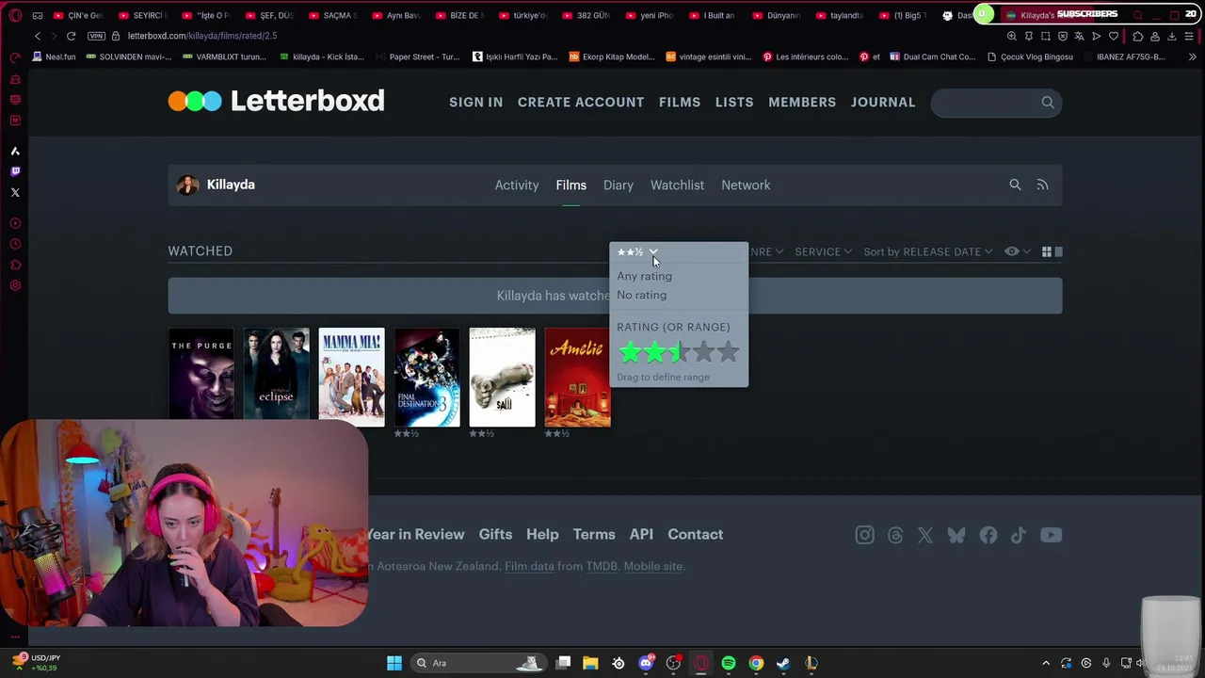Open the chevron next to eye icon

(x=1026, y=251)
